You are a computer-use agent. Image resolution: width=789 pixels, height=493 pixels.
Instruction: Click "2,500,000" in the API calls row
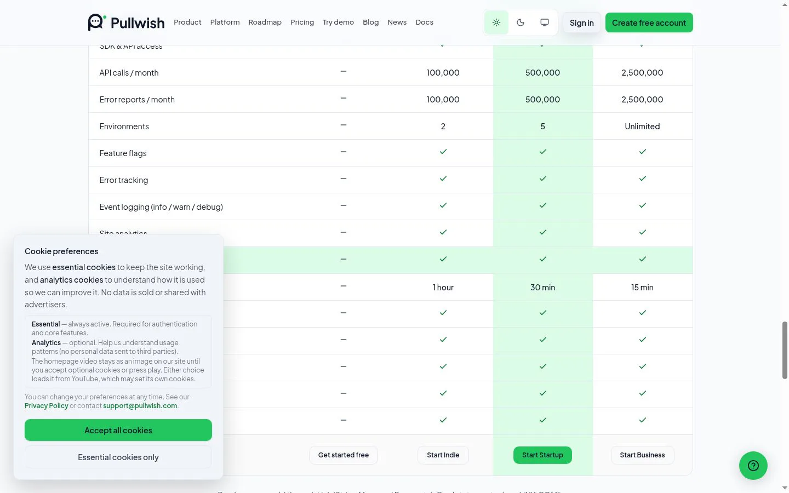point(642,73)
